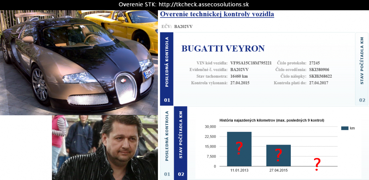Click validity date 27.04.2017

[x=318, y=83]
